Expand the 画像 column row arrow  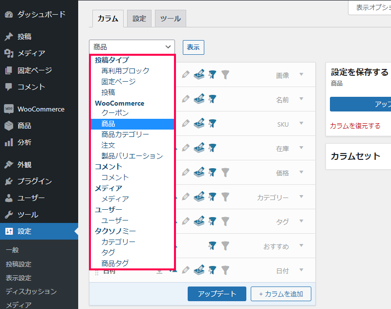[301, 74]
